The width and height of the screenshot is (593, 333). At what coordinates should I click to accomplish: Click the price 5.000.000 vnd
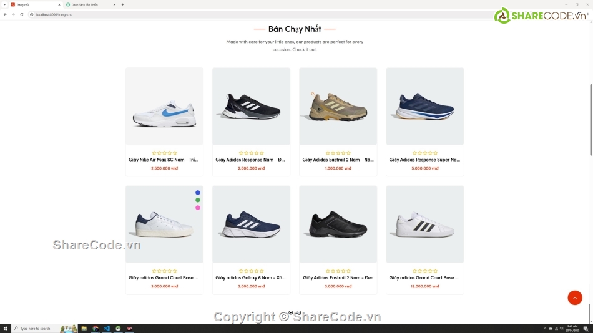tap(424, 168)
